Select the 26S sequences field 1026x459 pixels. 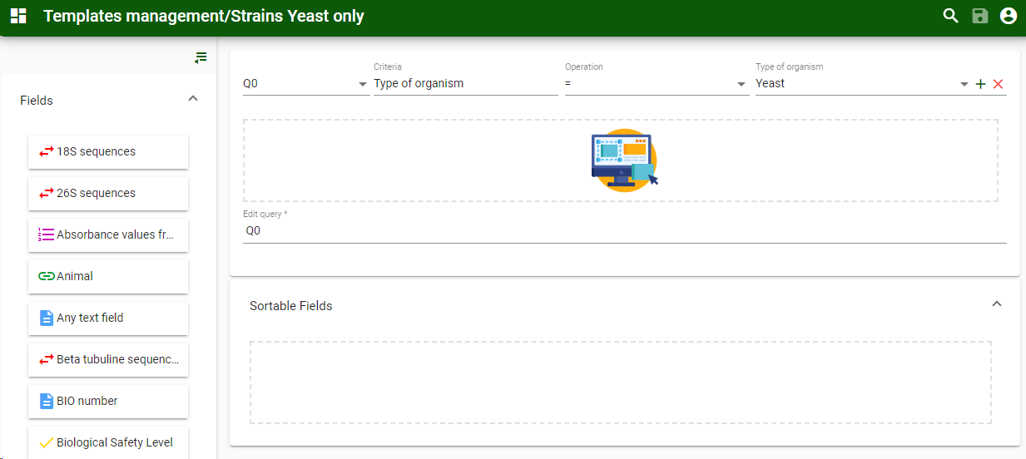108,194
